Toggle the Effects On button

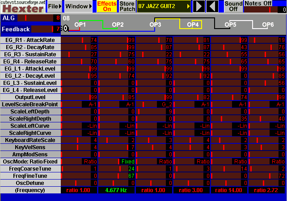pos(107,6)
